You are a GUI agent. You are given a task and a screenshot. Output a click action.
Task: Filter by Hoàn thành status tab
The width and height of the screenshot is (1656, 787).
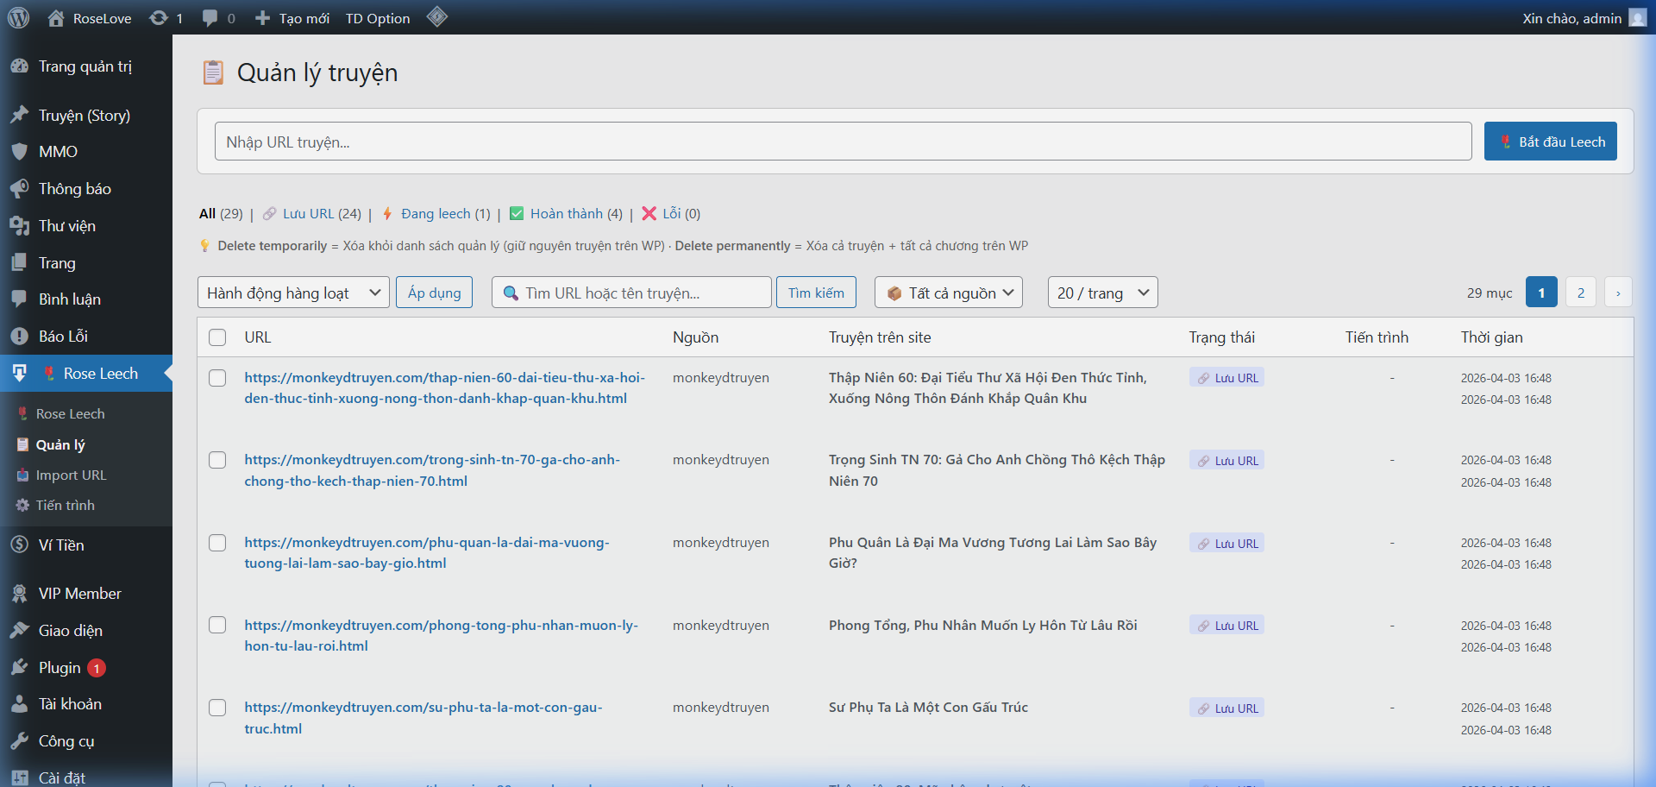(575, 213)
